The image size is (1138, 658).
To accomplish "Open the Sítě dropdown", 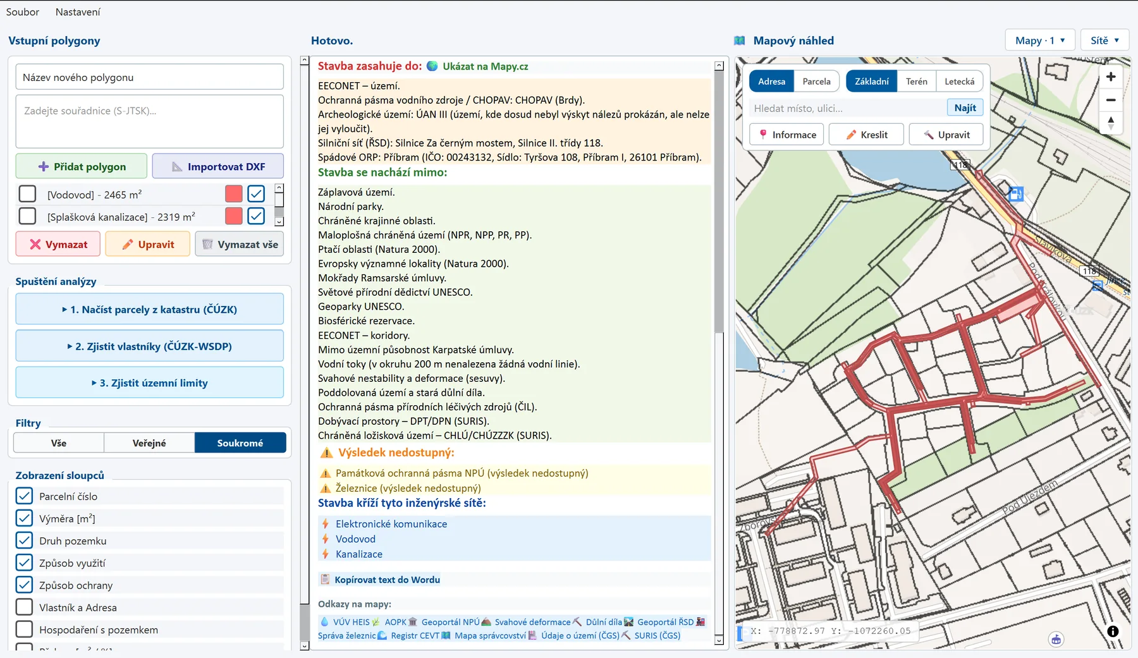I will (1104, 40).
